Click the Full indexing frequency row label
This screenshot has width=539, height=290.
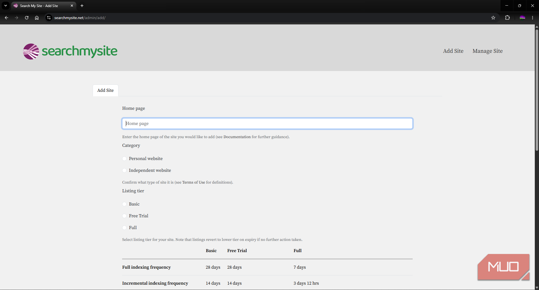coord(146,267)
